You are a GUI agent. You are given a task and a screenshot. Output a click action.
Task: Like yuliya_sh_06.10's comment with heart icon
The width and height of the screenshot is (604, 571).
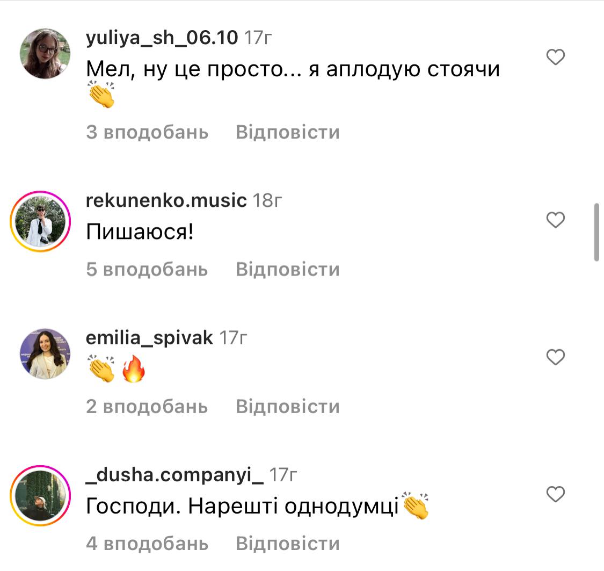click(x=556, y=57)
